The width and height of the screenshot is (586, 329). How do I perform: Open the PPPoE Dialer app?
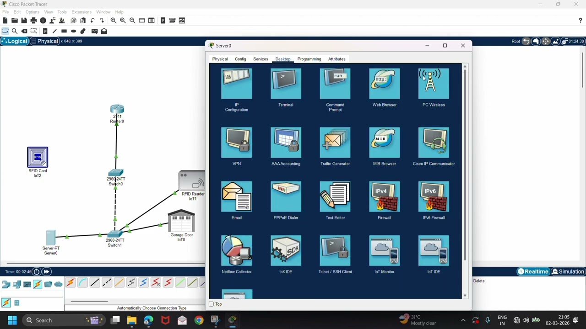click(286, 196)
